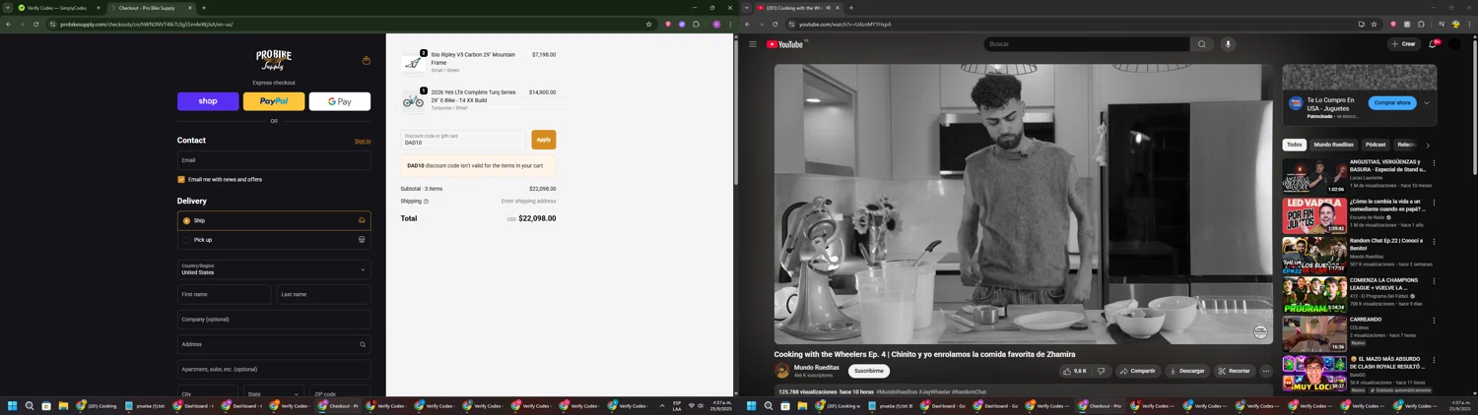The width and height of the screenshot is (1478, 415).
Task: Click the Comprar ahora ad button
Action: pyautogui.click(x=1392, y=102)
